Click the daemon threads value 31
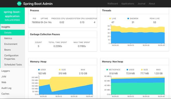Image resolution: width=171 pixels, height=99 pixels. click(133, 22)
